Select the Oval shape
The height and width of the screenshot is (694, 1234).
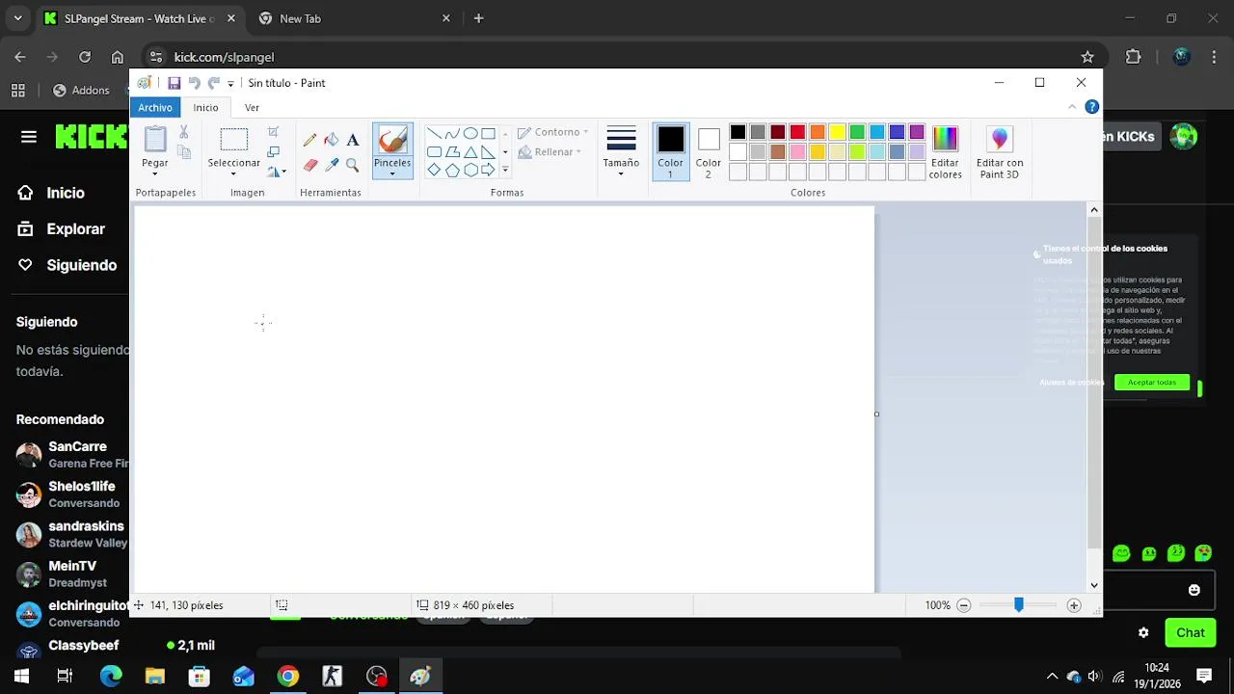coord(470,134)
